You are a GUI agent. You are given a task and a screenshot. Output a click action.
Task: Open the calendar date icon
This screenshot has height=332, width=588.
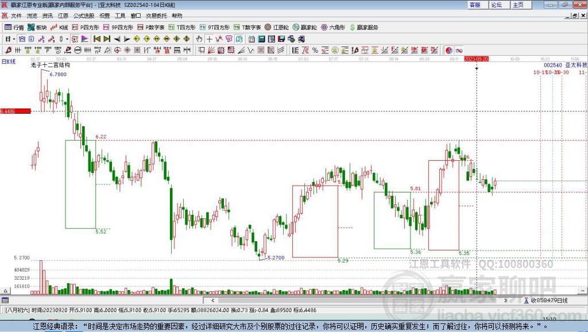coord(252,39)
